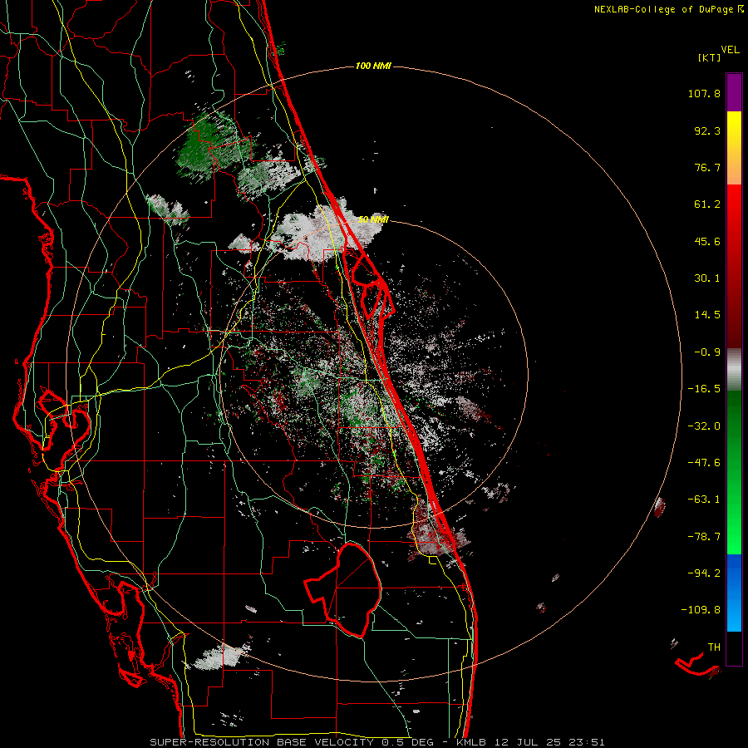748x748 pixels.
Task: Click the -16.5 velocity scale value
Action: 704,389
